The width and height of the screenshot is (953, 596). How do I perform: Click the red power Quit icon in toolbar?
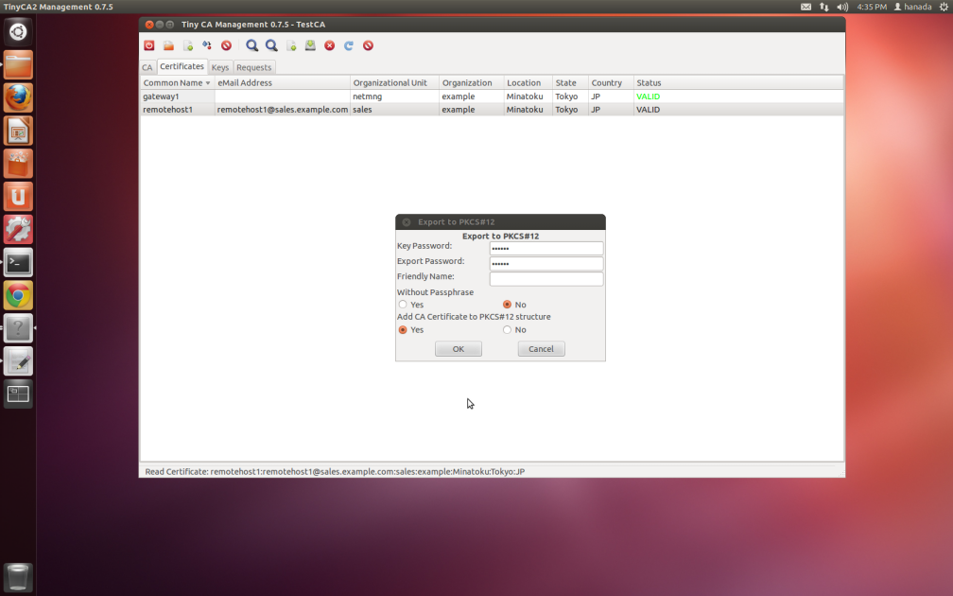tap(149, 45)
